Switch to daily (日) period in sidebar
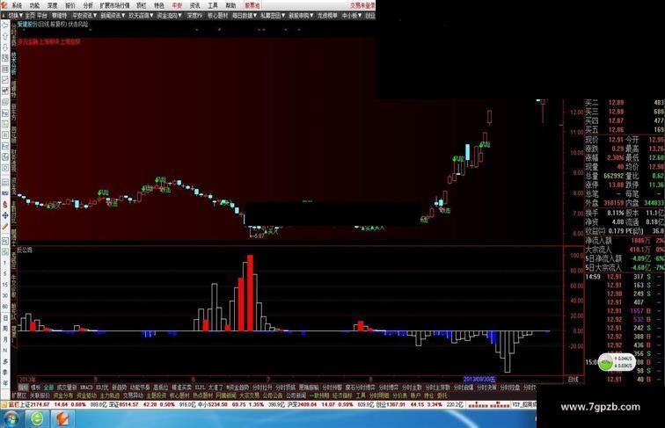 click(x=5, y=317)
